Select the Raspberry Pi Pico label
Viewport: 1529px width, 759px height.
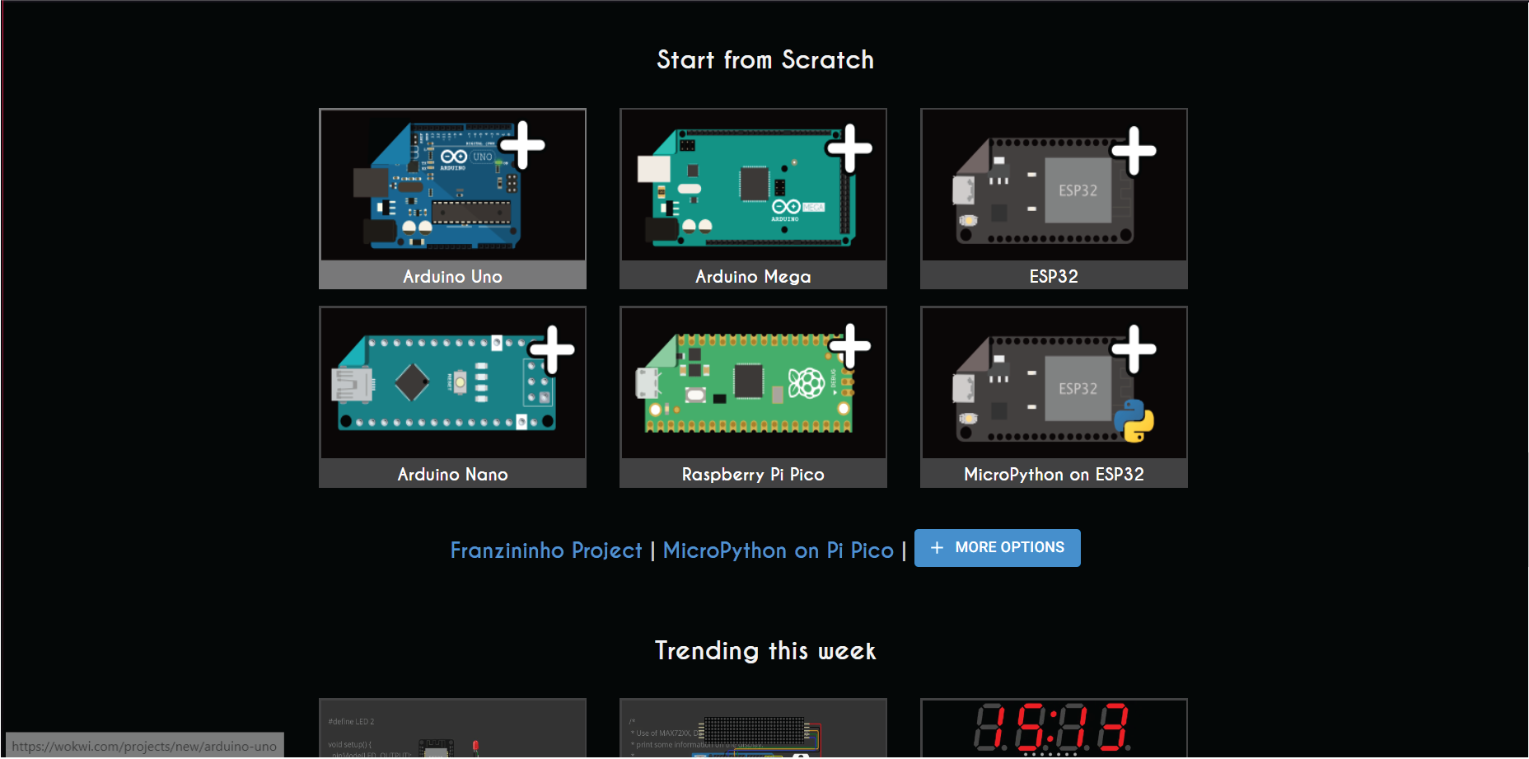tap(753, 475)
